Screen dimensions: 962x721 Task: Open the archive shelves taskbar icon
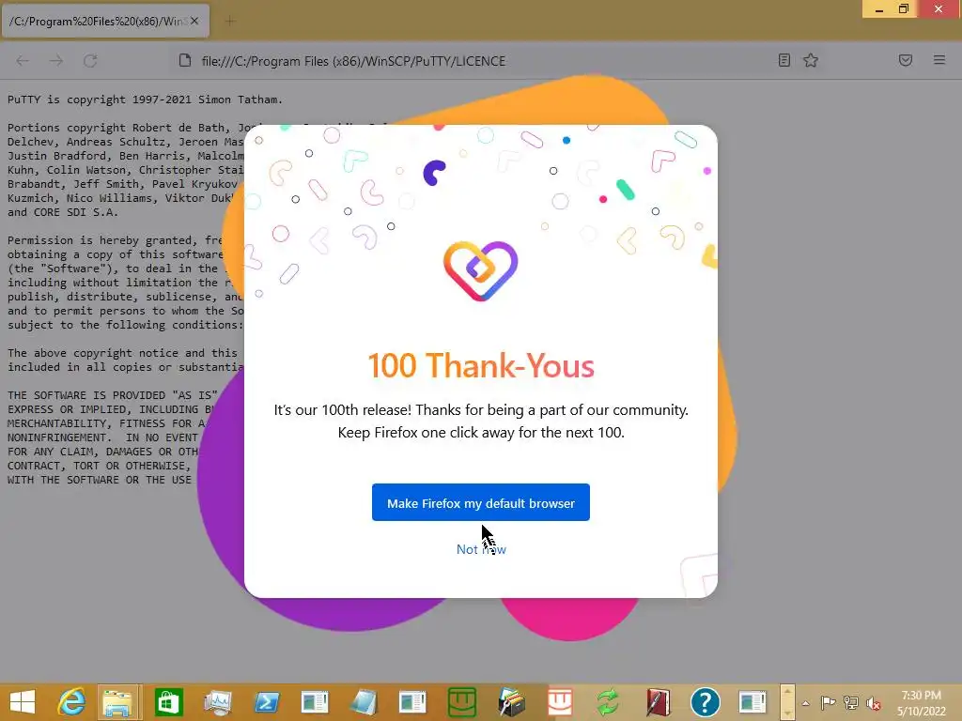coord(511,702)
